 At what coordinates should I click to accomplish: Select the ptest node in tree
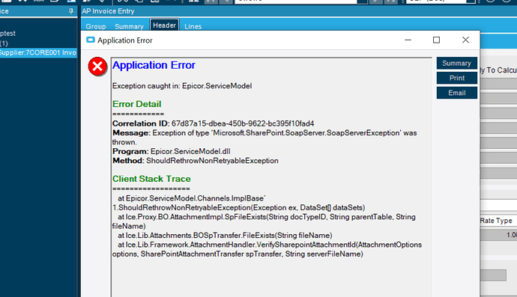point(7,34)
